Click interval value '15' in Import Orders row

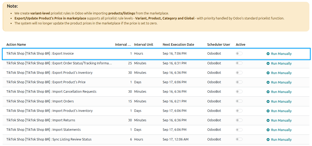point(130,101)
